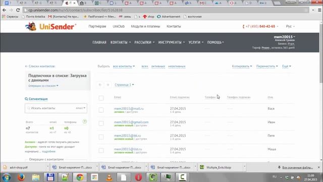The width and height of the screenshot is (323, 182).
Task: Open the red Opera icon in the taskbar
Action: (x=138, y=177)
